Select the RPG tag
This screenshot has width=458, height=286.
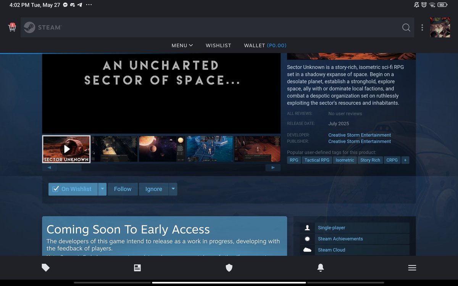tap(294, 160)
